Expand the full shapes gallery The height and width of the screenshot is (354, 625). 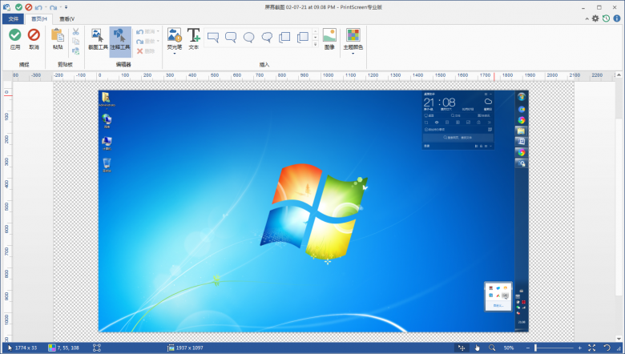point(315,44)
